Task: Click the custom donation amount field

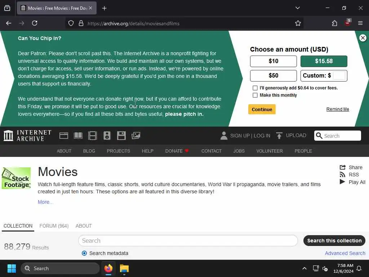Action: (x=339, y=76)
